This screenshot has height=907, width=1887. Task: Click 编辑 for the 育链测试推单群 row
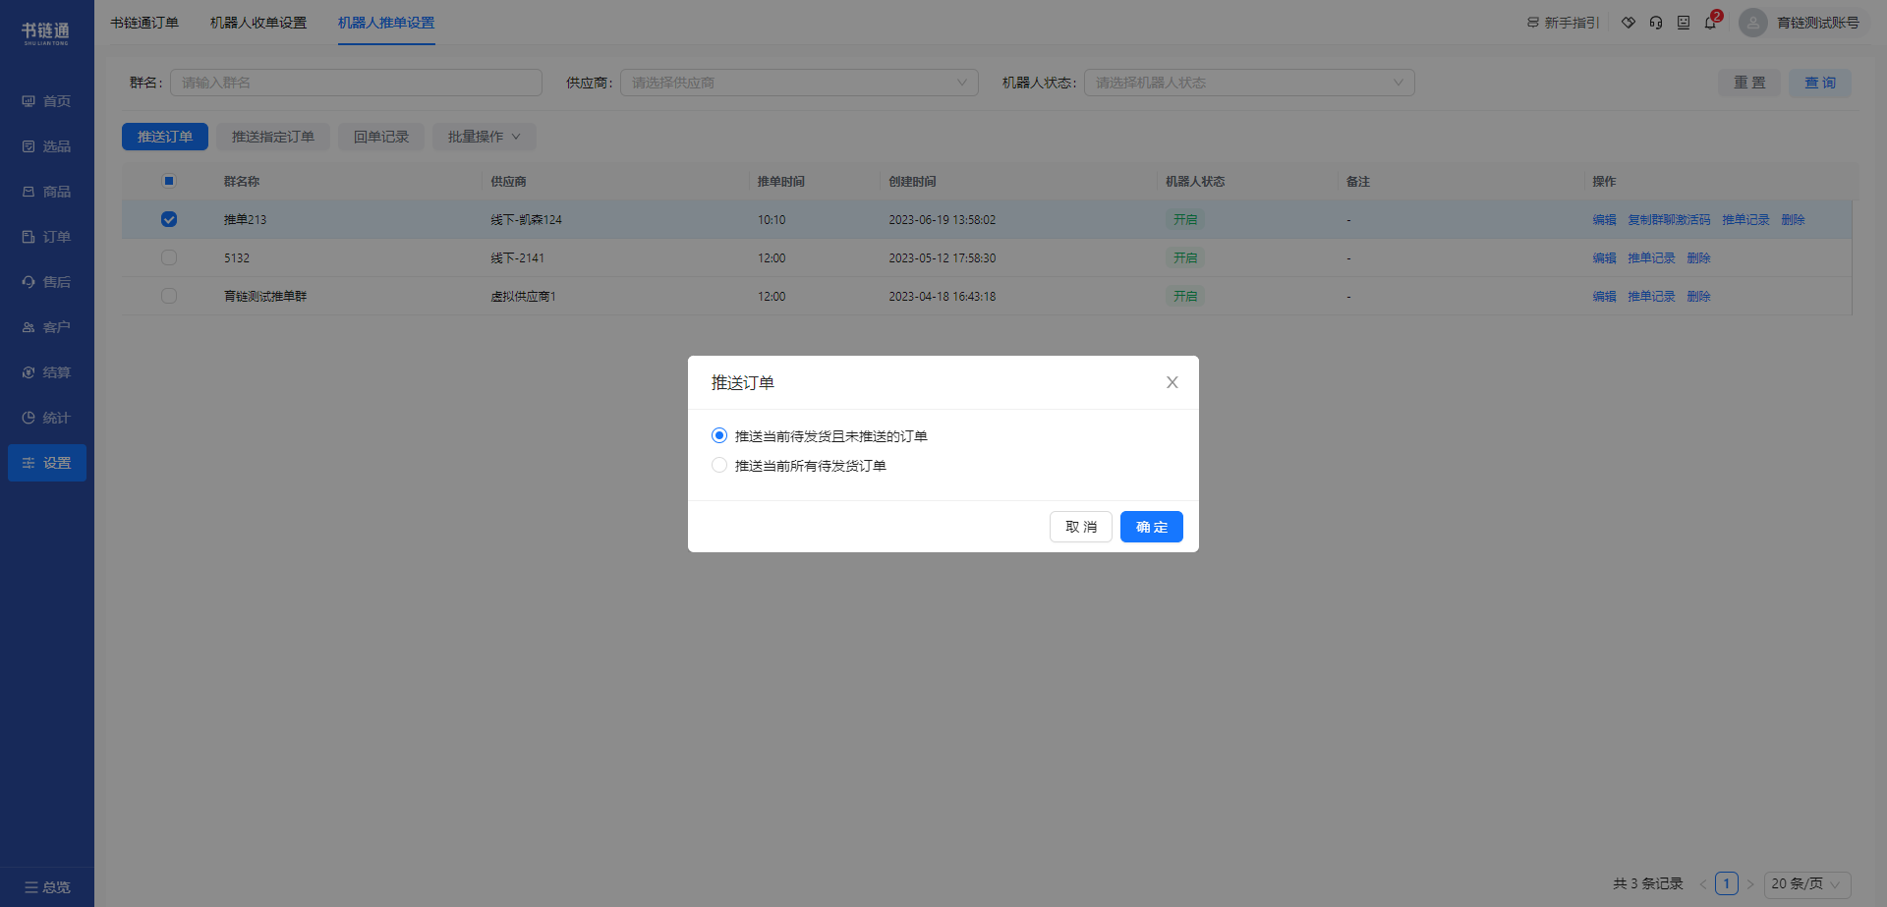tap(1605, 296)
